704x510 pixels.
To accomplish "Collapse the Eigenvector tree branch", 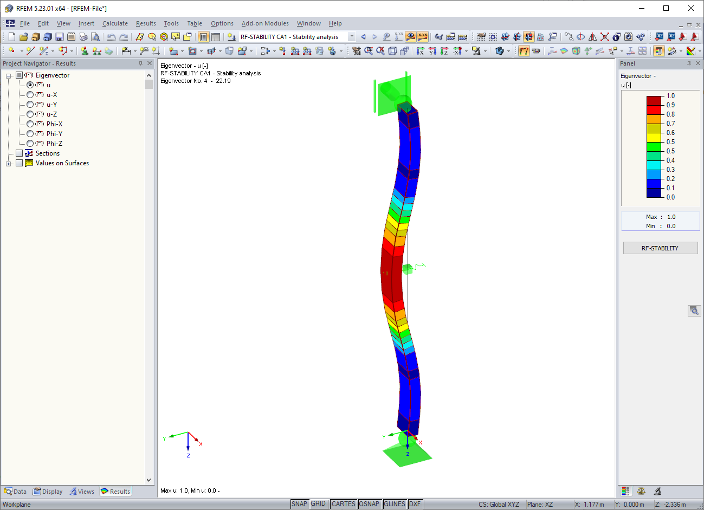I will pyautogui.click(x=8, y=75).
